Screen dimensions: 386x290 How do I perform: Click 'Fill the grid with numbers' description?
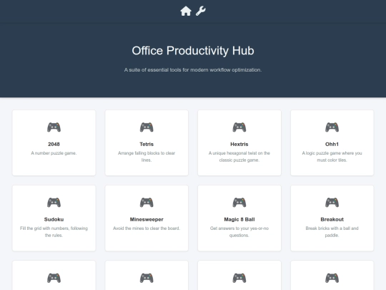(54, 232)
